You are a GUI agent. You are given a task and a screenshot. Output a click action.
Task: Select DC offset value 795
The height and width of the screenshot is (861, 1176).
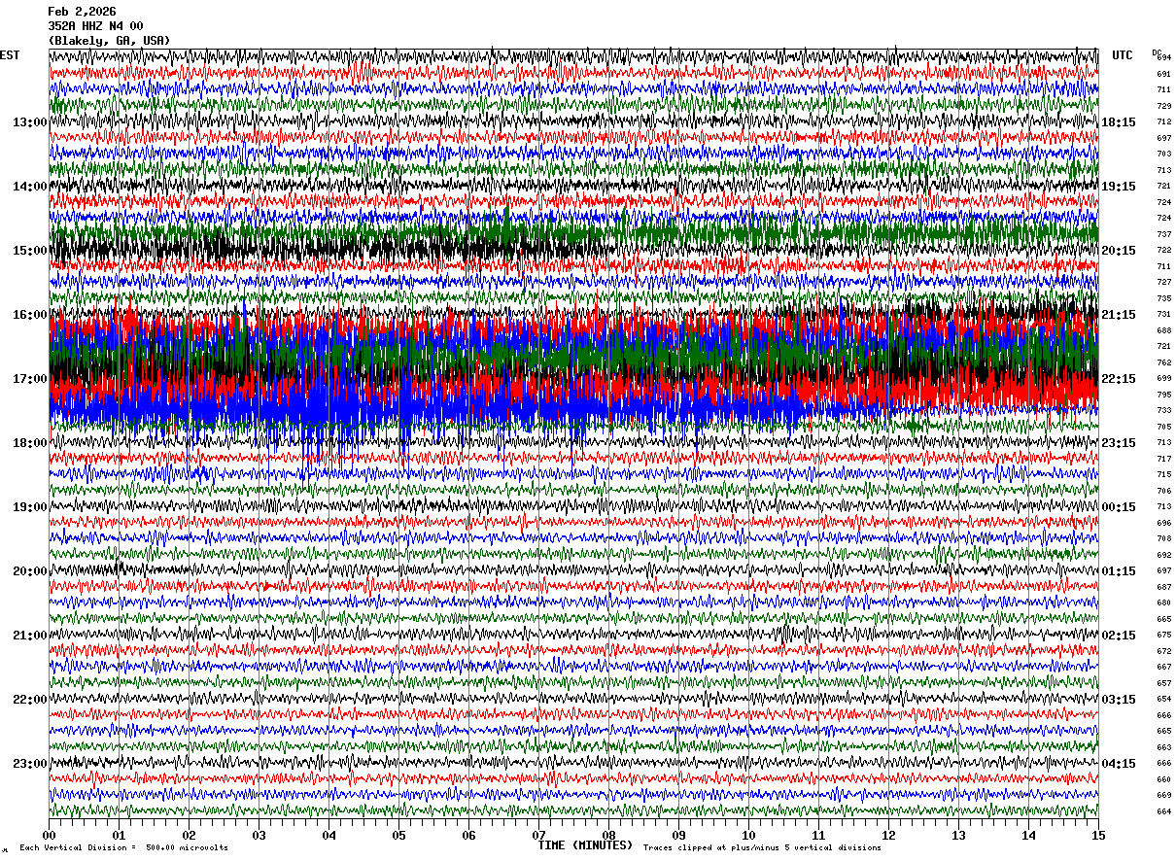1163,395
